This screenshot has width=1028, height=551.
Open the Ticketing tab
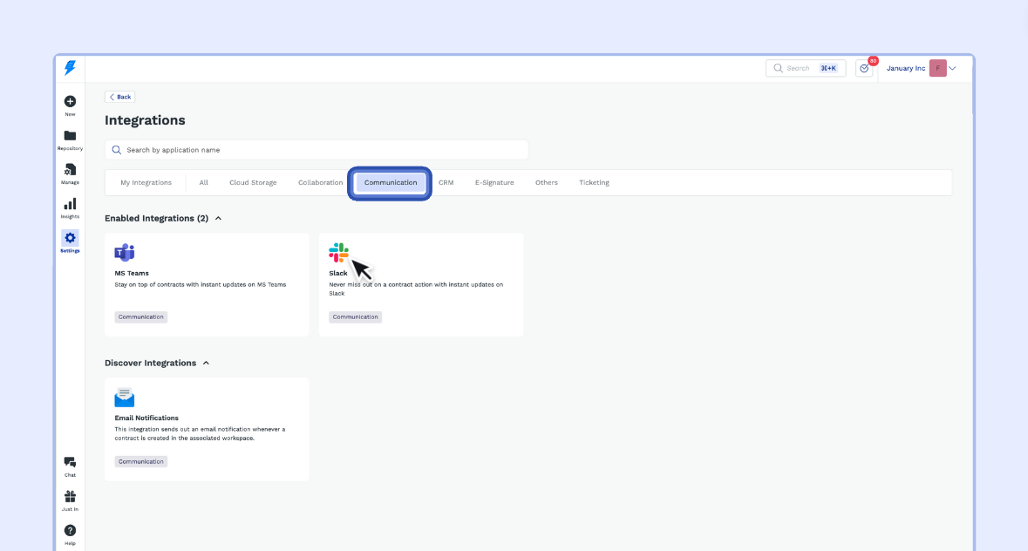pos(594,183)
